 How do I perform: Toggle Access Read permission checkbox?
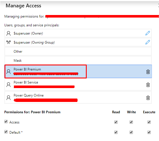pyautogui.click(x=116, y=122)
